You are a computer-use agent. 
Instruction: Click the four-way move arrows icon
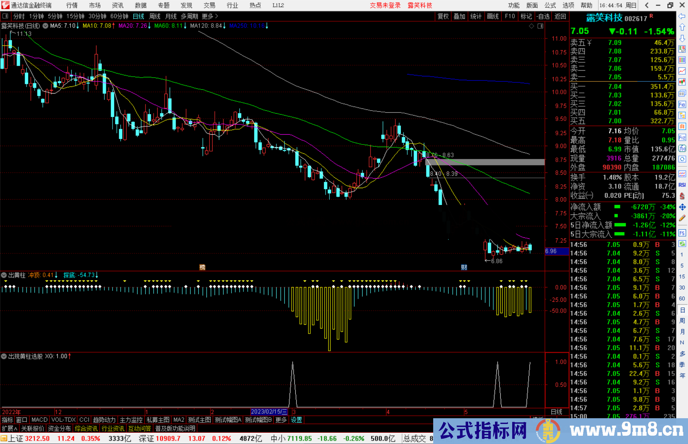682,207
